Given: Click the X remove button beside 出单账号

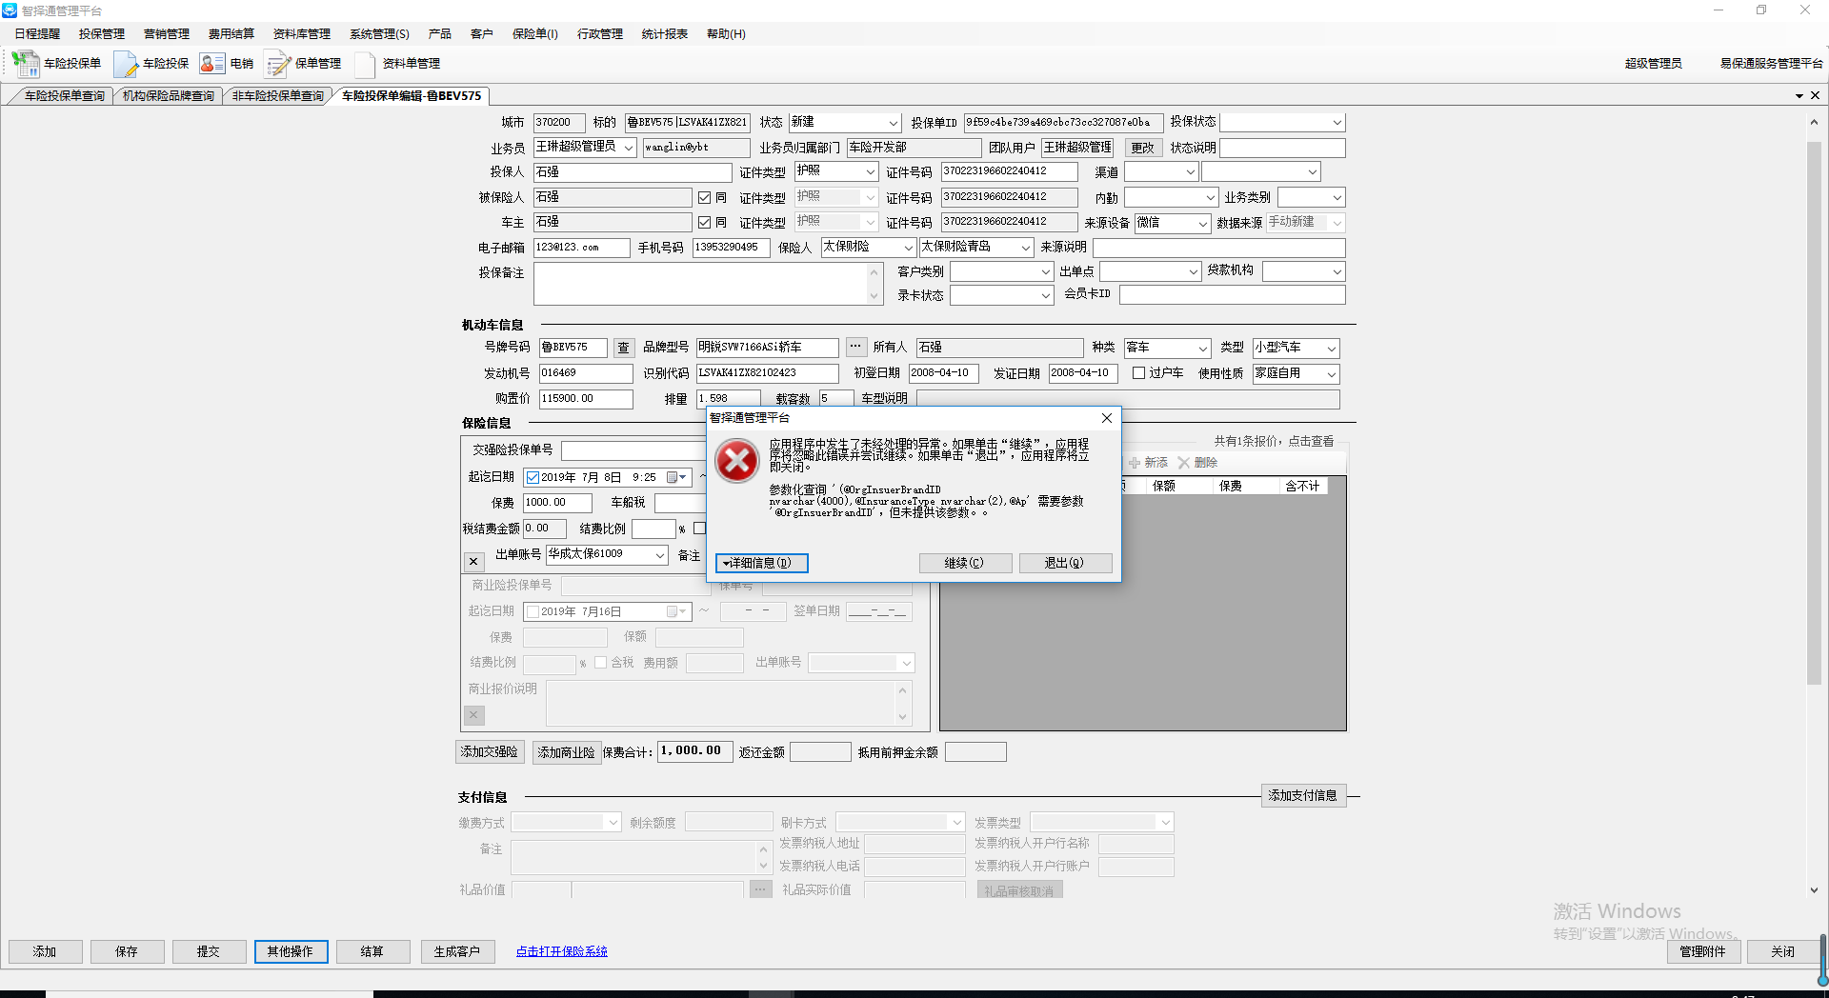Looking at the screenshot, I should pos(473,561).
